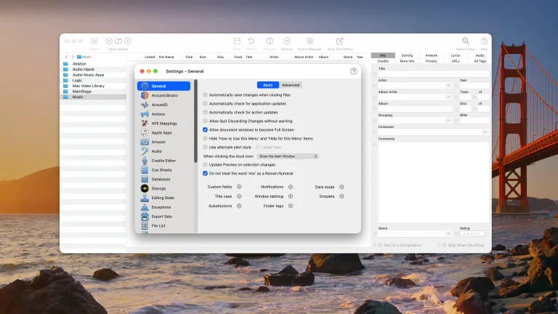Open the 'Show the Main Window' dropdown
Screen dimensions: 558x314
(288, 156)
